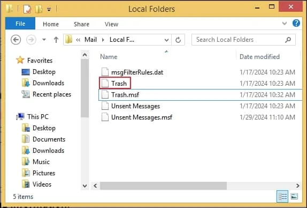
Task: Click the Documents folder icon
Action: pos(26,139)
